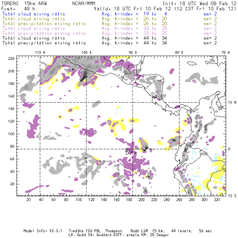This screenshot has width=238, height=238.
Task: Click the "240" horizontal axis tick label
Action: click(x=167, y=200)
